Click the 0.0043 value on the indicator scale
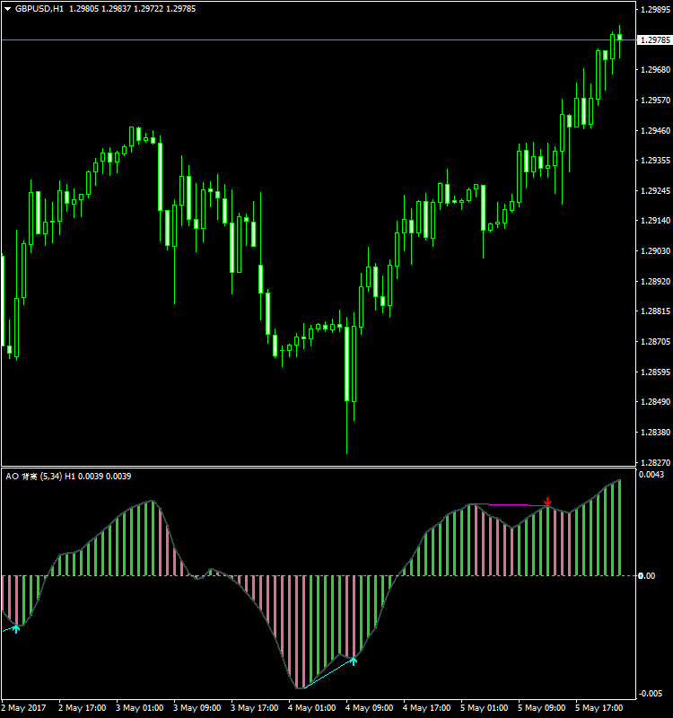Screen dimensions: 673x718 (x=650, y=474)
